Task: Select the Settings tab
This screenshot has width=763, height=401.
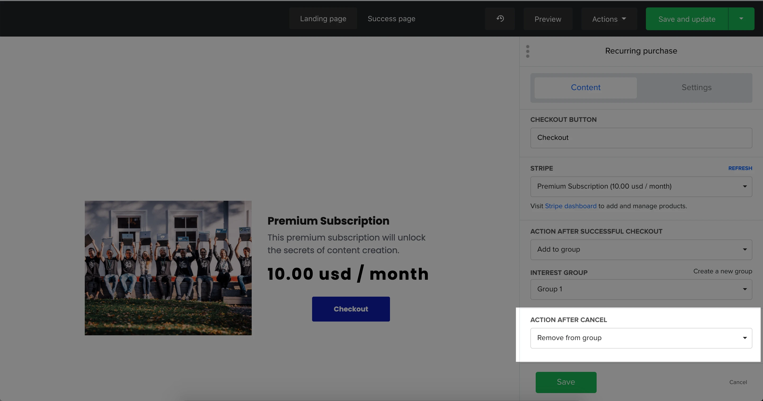Action: pos(696,88)
